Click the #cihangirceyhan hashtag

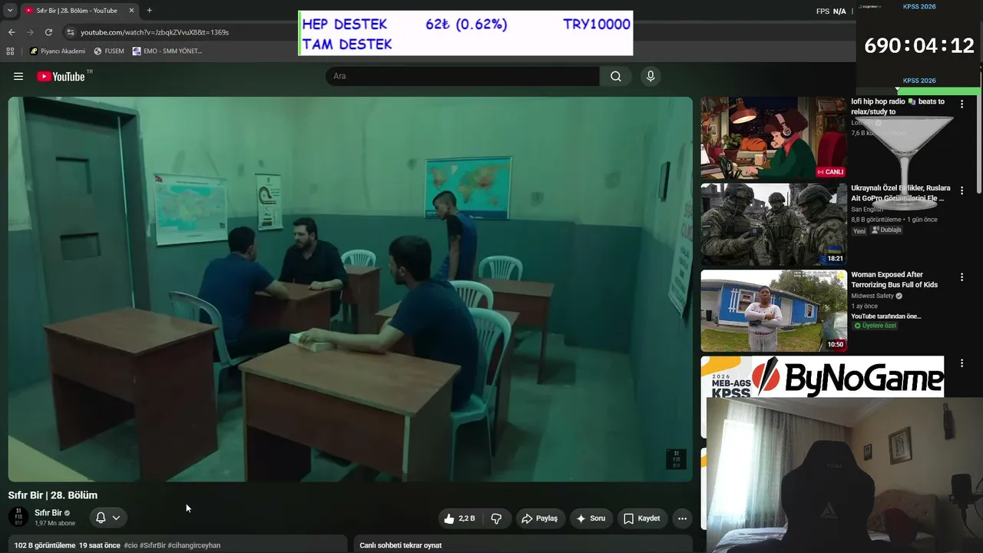click(194, 545)
